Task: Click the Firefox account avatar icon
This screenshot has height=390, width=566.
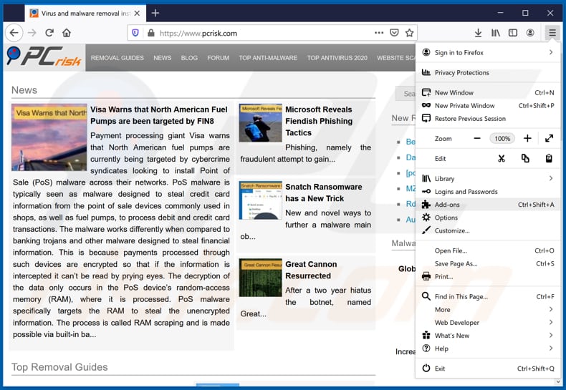Action: [x=530, y=33]
